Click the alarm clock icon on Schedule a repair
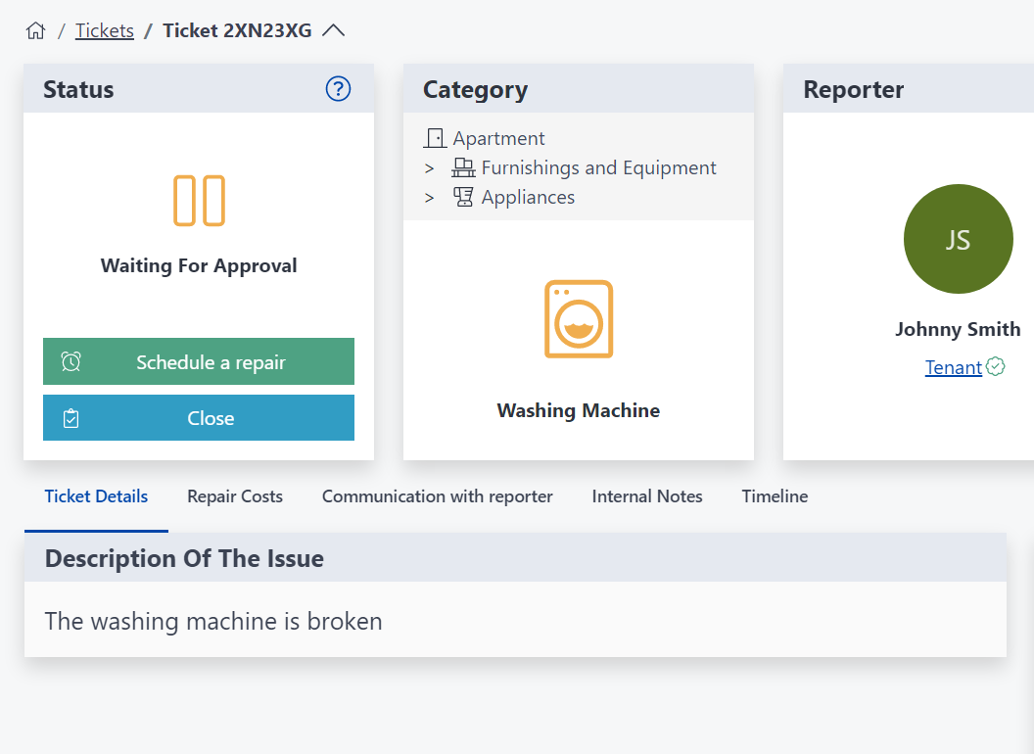The image size is (1034, 754). point(70,361)
